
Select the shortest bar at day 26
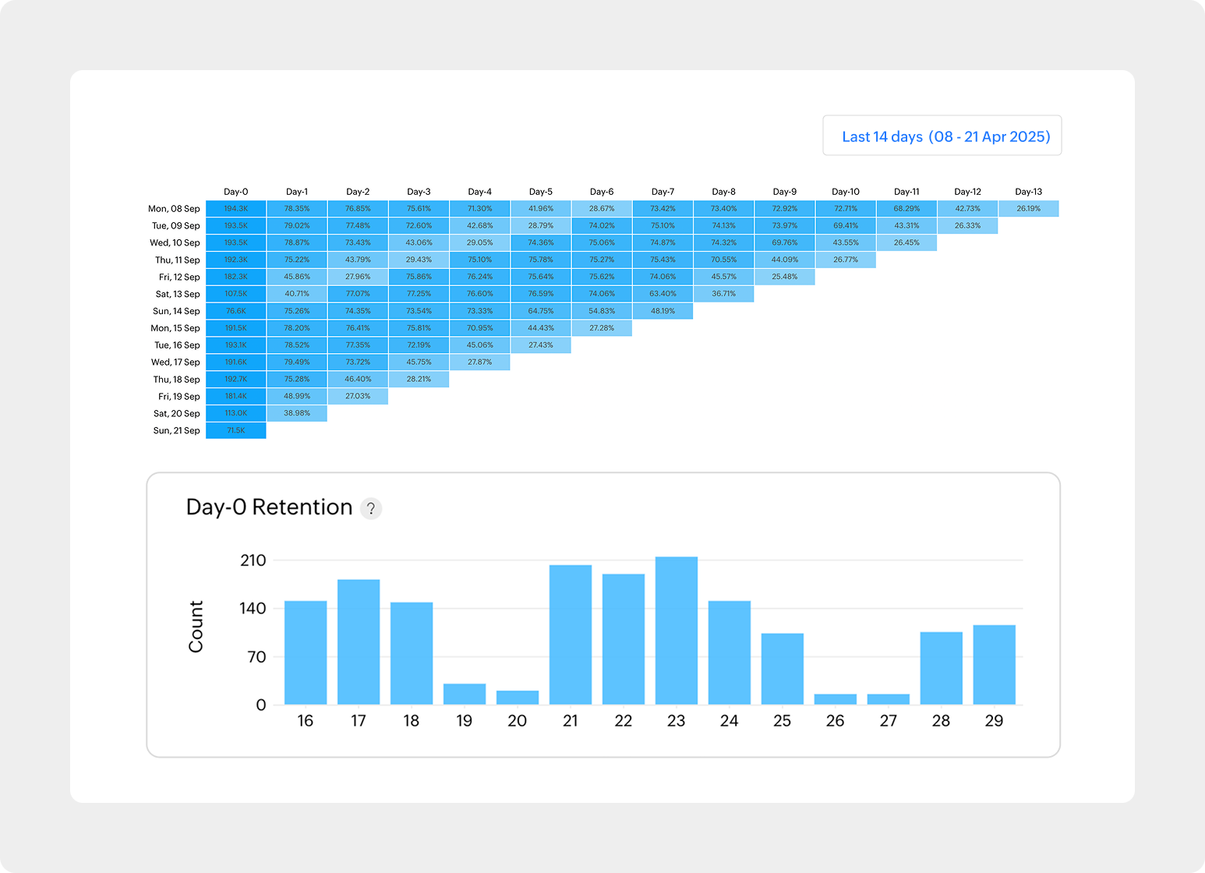(835, 699)
